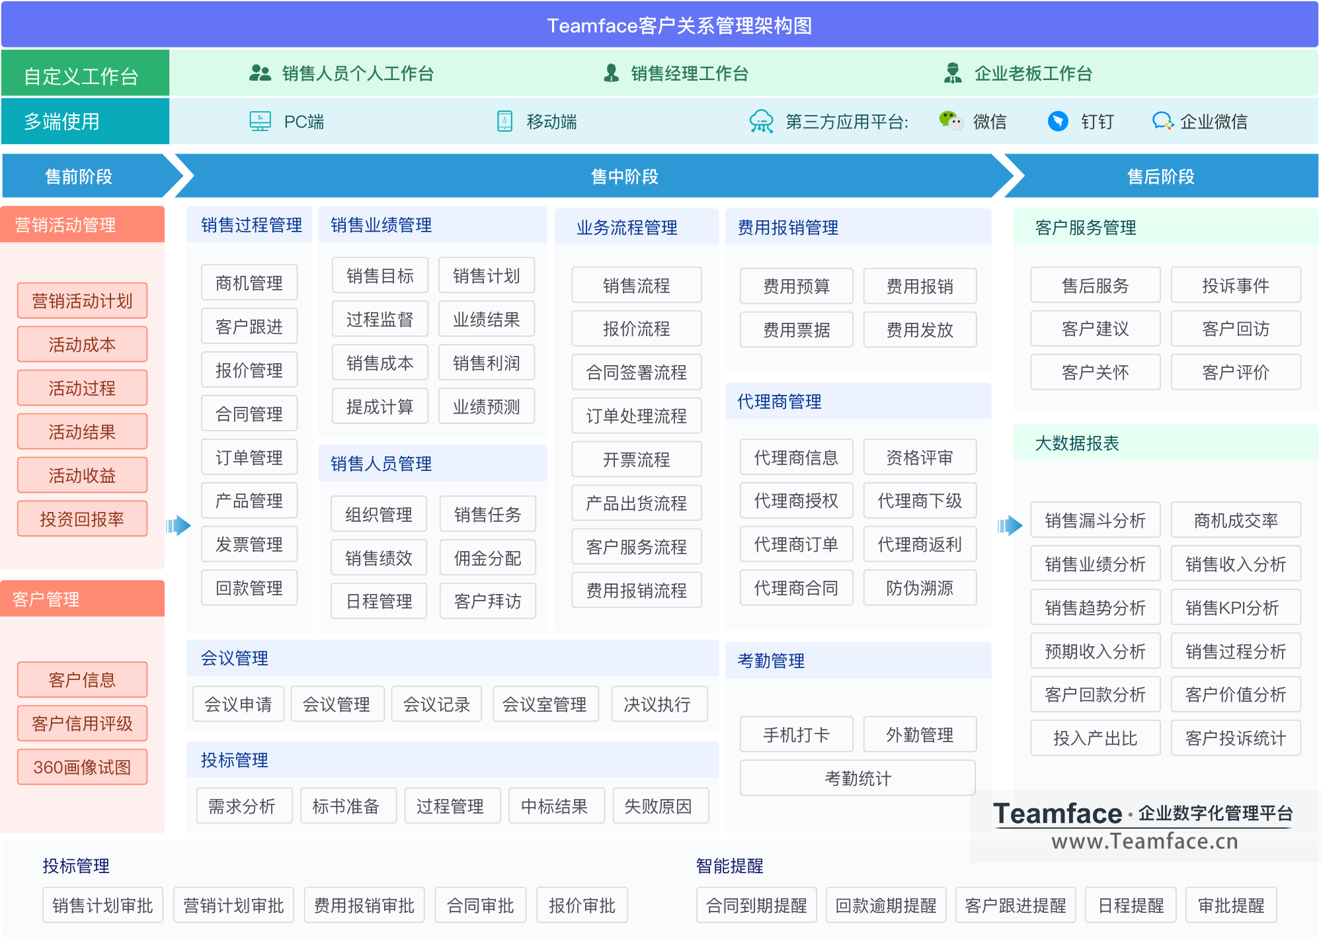This screenshot has width=1321, height=938.
Task: Click 销售利润 under sales performance
Action: tap(487, 363)
